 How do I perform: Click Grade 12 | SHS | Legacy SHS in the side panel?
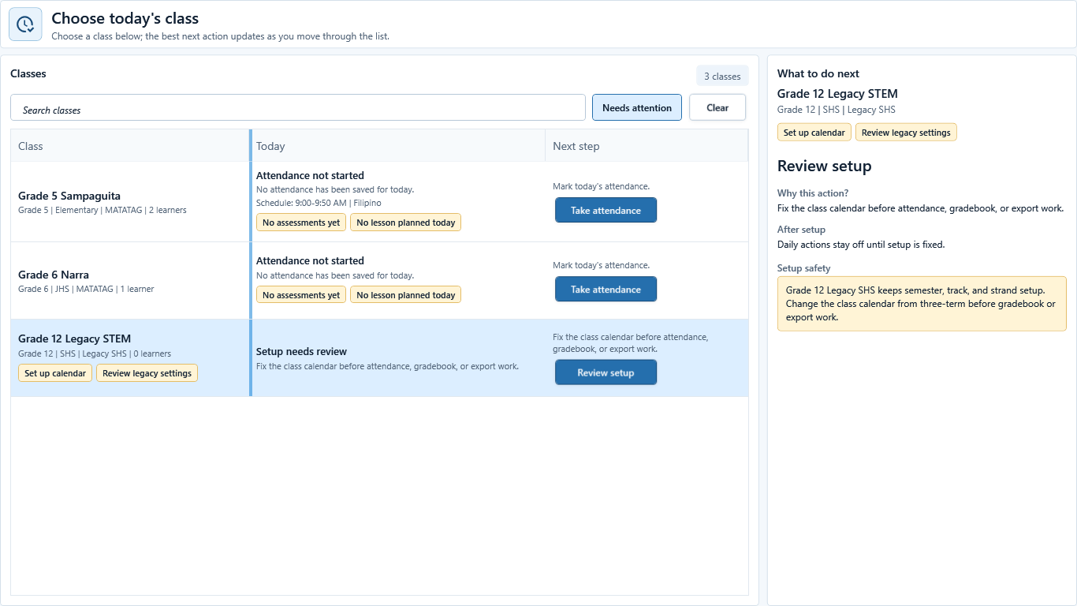[837, 110]
